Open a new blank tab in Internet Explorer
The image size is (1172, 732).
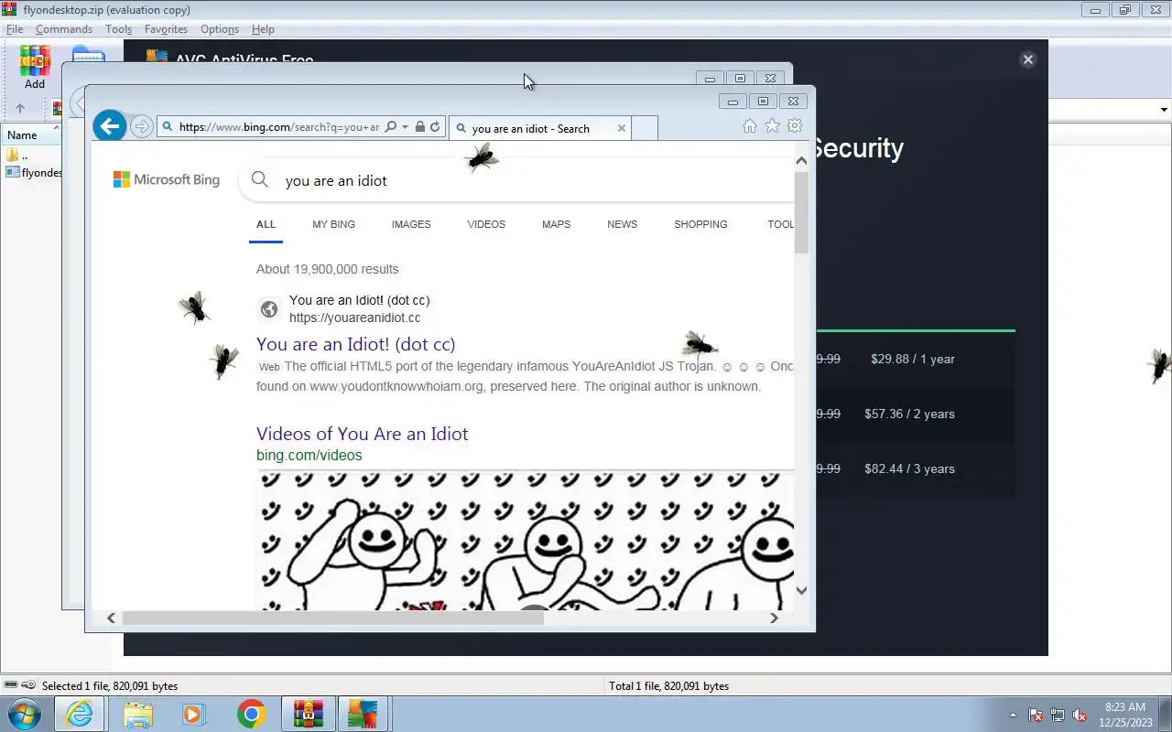[x=645, y=128]
